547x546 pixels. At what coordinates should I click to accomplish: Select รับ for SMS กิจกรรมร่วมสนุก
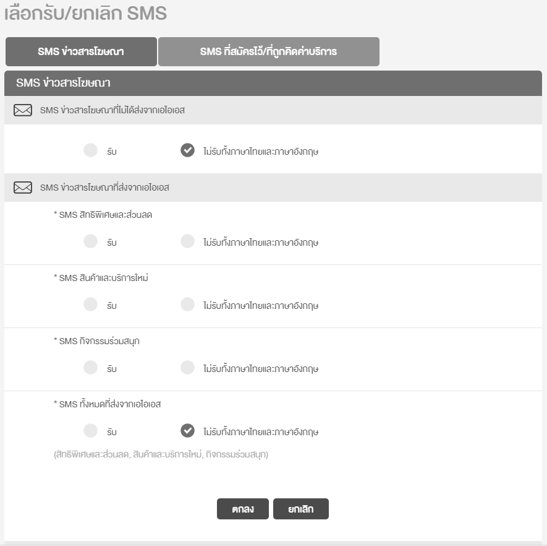click(x=90, y=368)
